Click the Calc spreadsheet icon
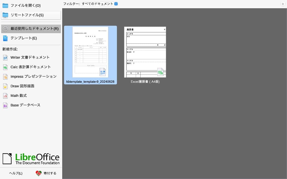Screen dimensions: 287x179 point(5,67)
